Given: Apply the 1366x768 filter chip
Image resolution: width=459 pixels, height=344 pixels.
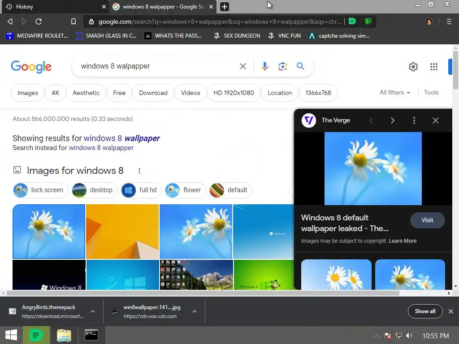Looking at the screenshot, I should [x=318, y=93].
